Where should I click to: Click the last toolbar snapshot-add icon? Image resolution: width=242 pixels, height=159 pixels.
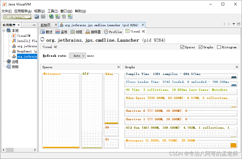pyautogui.click(x=70, y=16)
